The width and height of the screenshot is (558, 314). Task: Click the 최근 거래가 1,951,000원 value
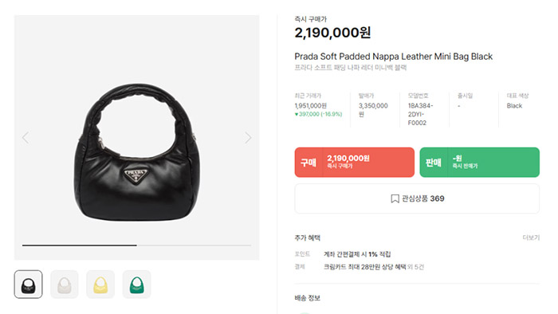pos(311,106)
